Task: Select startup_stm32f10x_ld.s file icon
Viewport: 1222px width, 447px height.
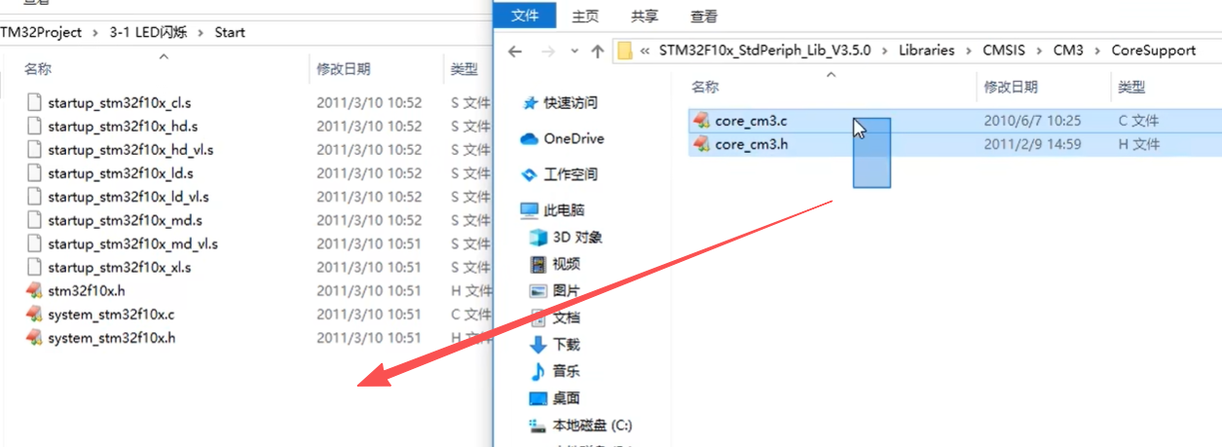Action: (34, 173)
